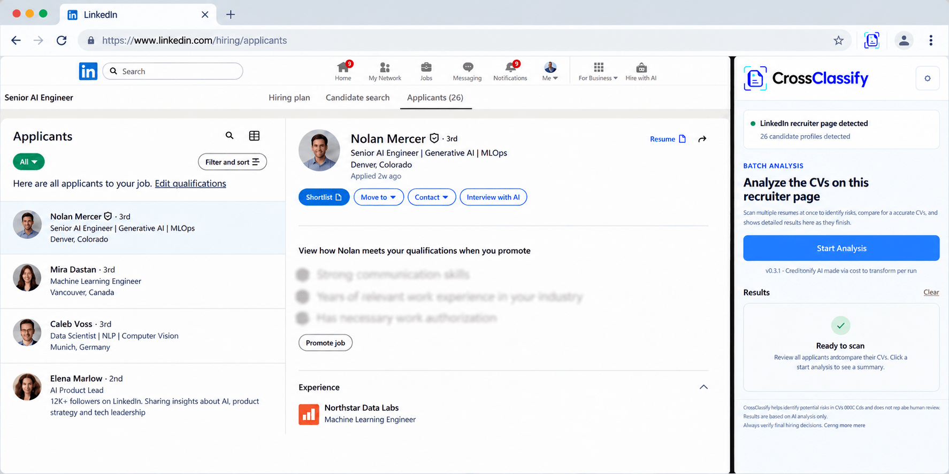The height and width of the screenshot is (474, 949).
Task: Open a new browser tab
Action: pyautogui.click(x=231, y=14)
